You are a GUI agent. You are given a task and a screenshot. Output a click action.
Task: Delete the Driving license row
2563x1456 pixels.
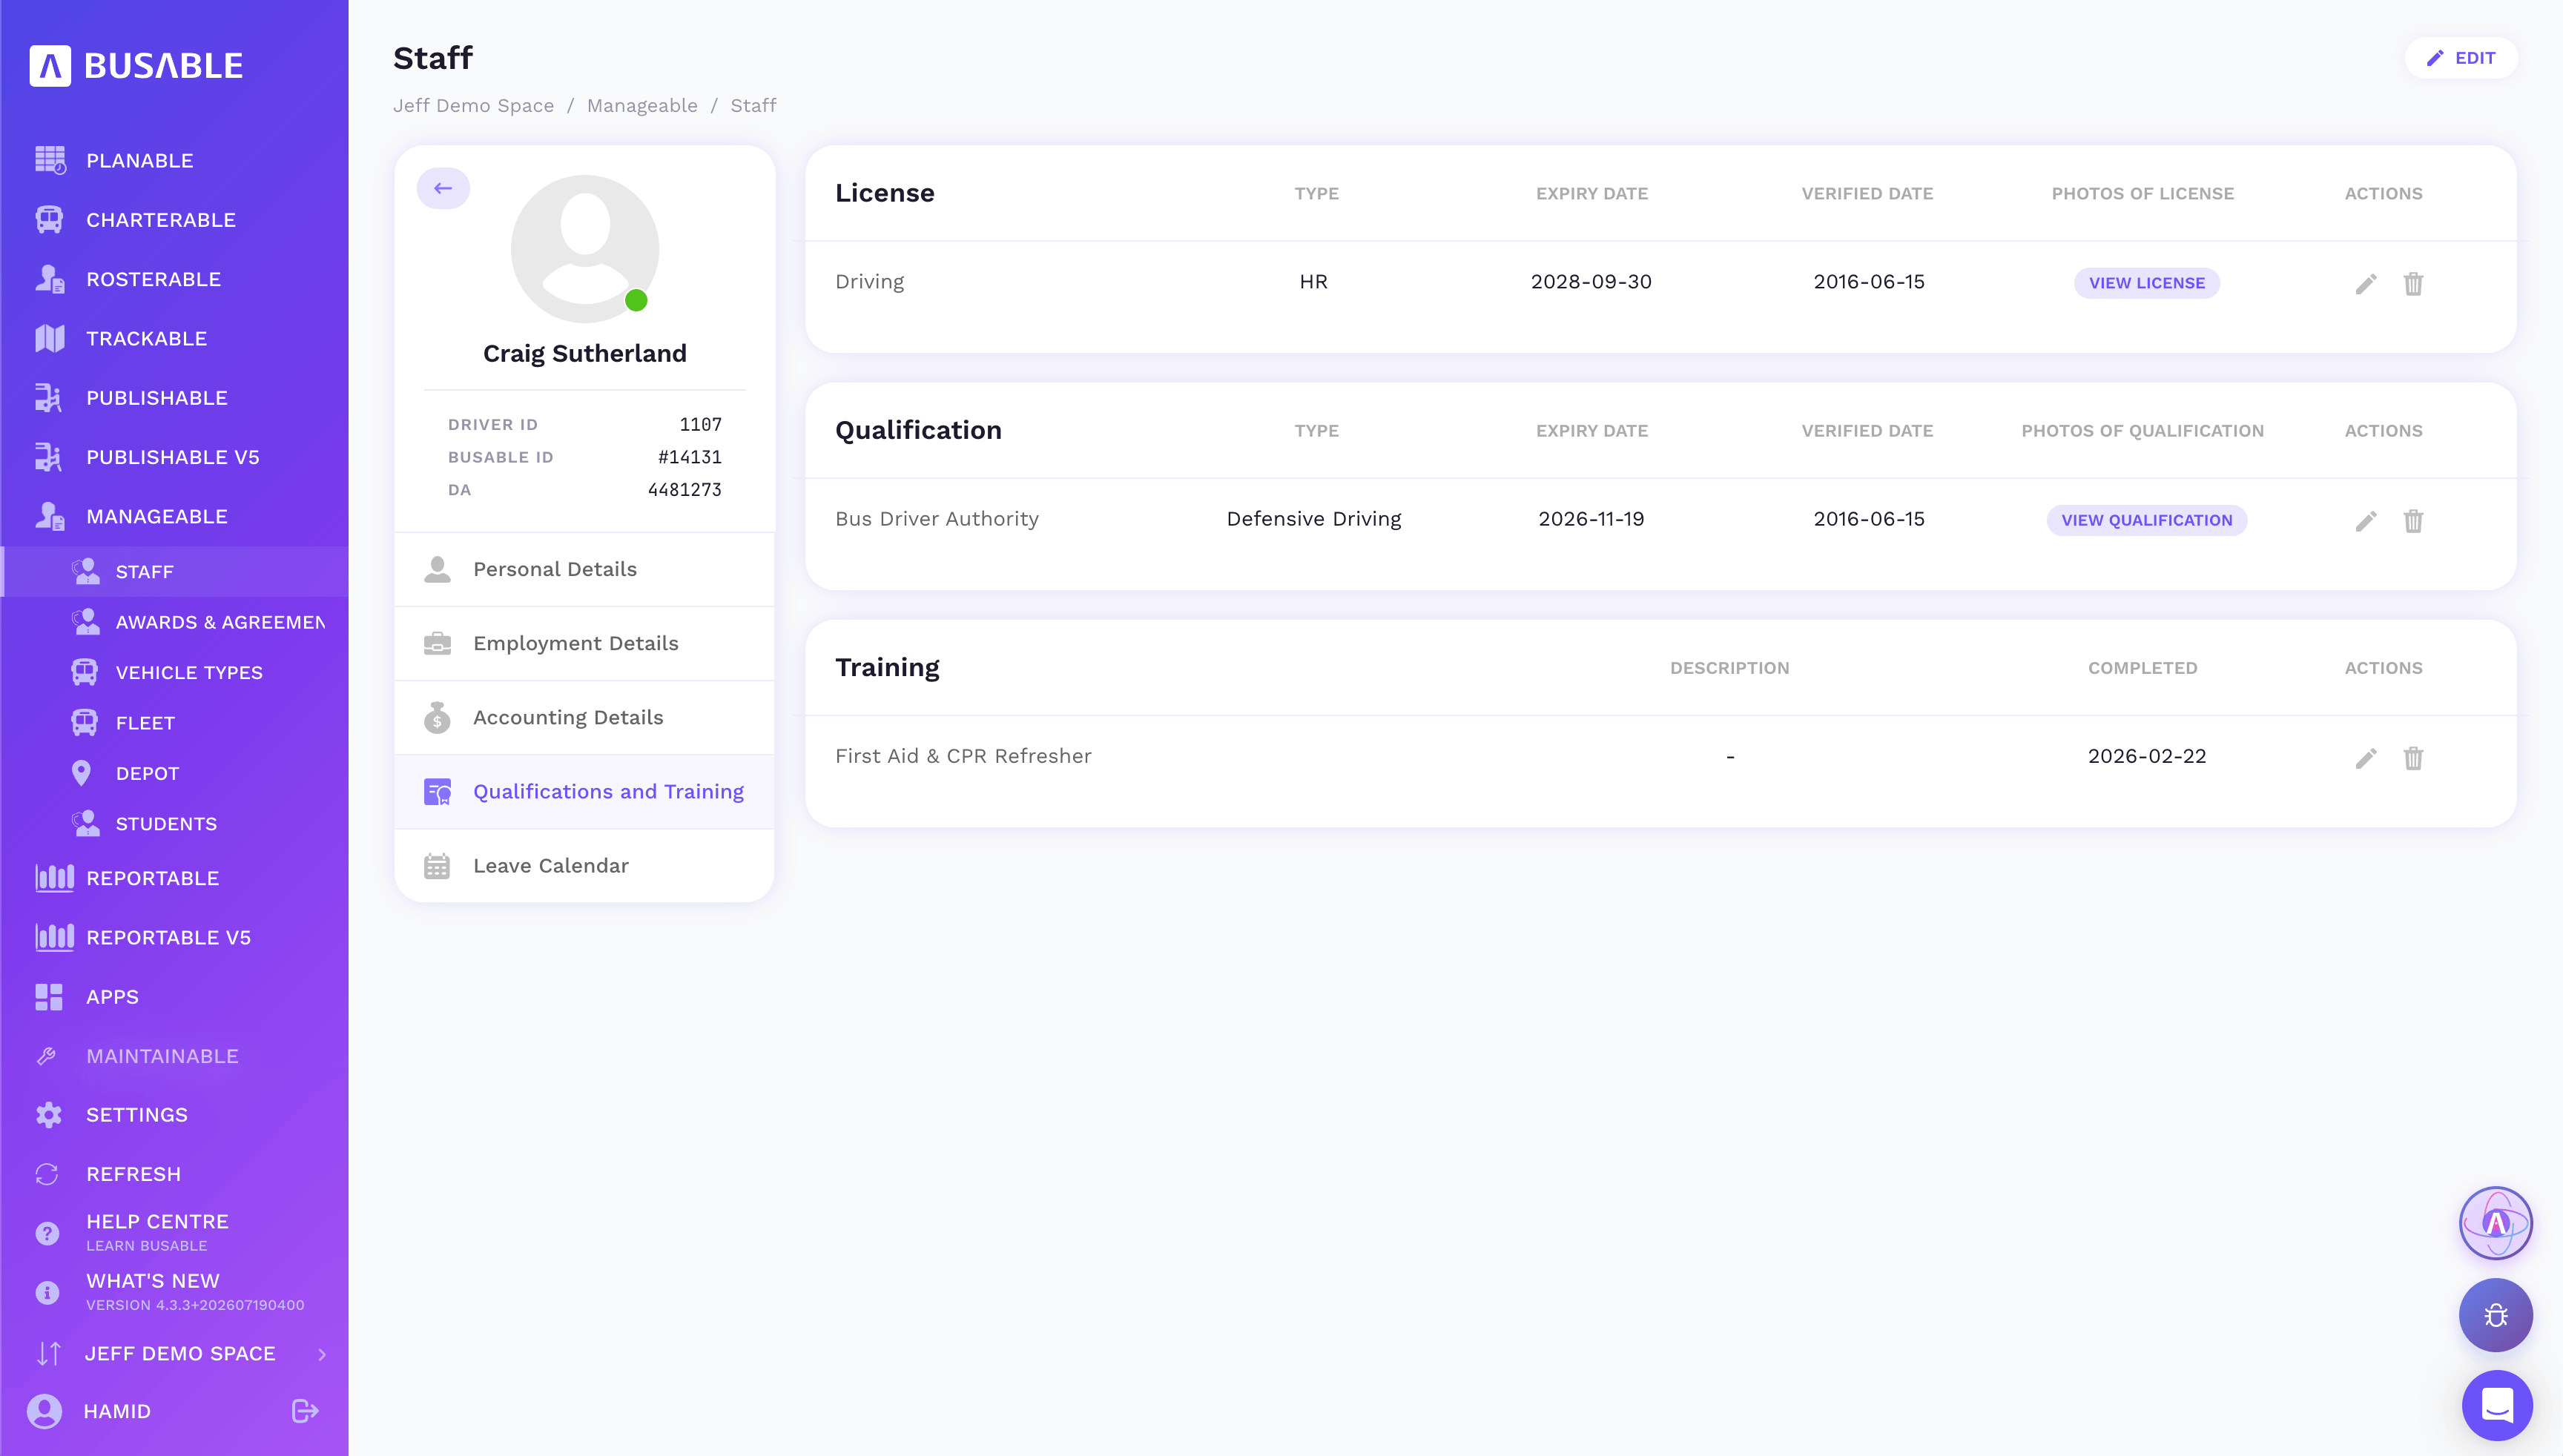click(2413, 284)
